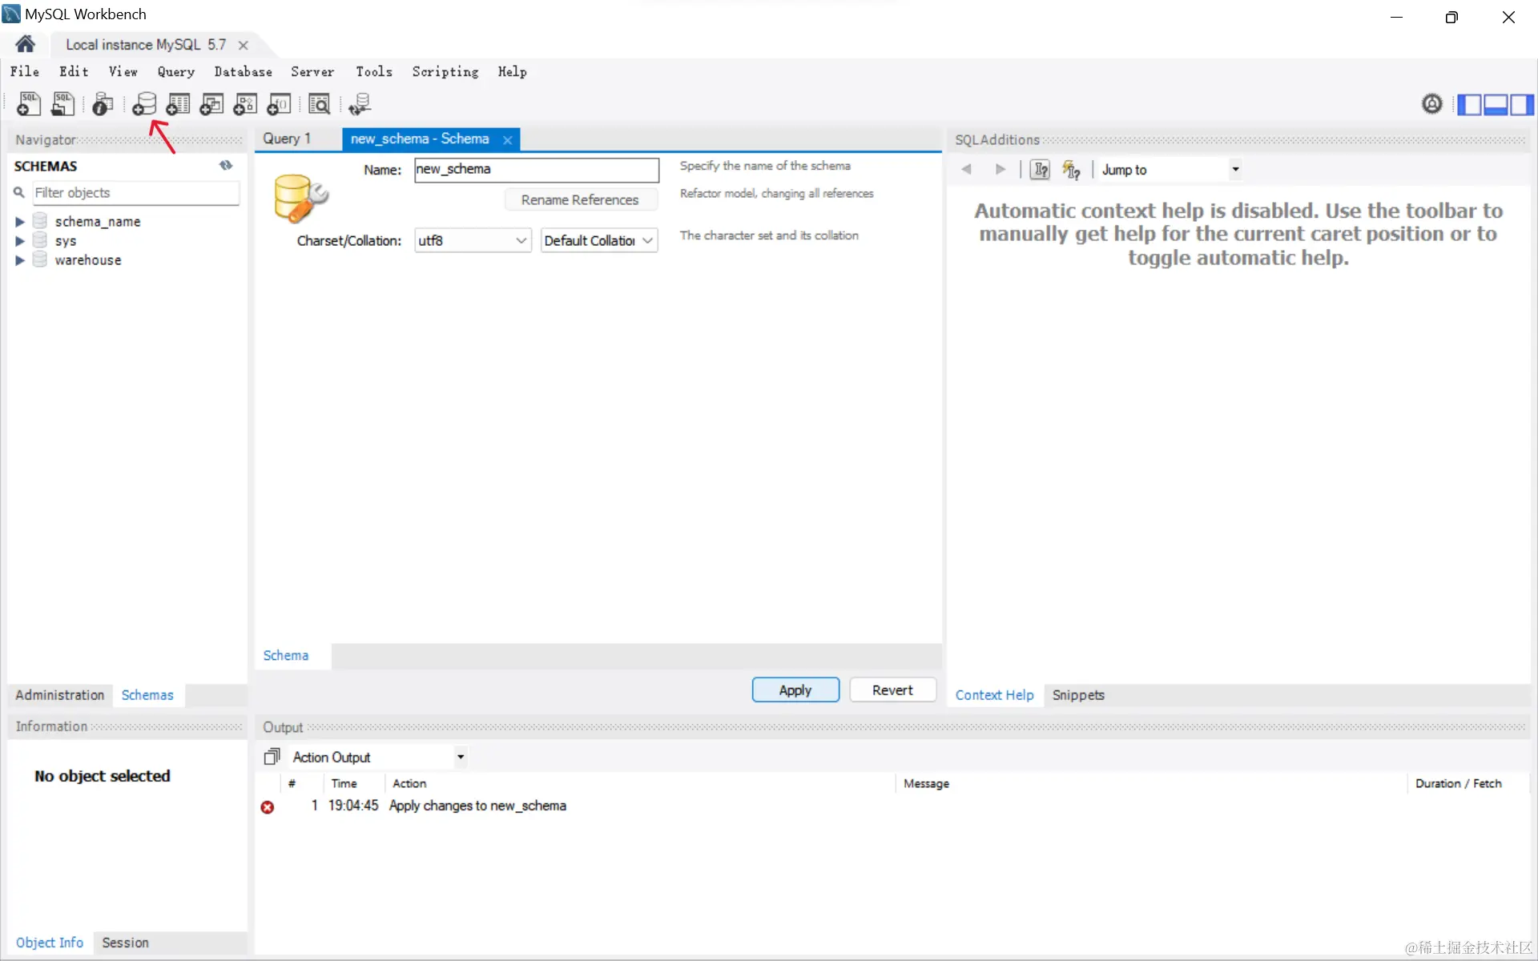
Task: Click the reconnect to DBMS icon
Action: pos(360,104)
